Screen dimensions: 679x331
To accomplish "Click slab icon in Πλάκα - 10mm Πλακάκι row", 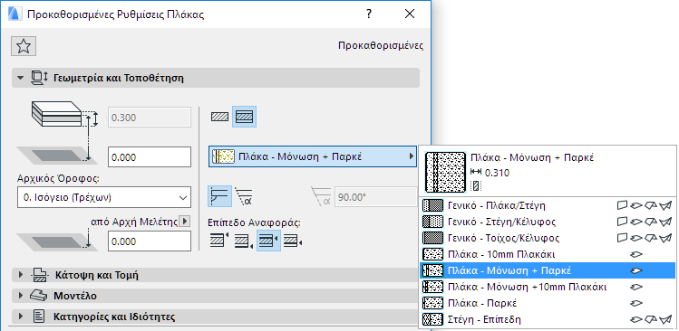I will click(x=636, y=255).
